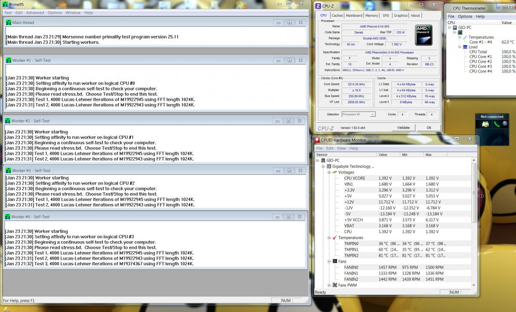Collapse the Voltages tree node

click(329, 172)
